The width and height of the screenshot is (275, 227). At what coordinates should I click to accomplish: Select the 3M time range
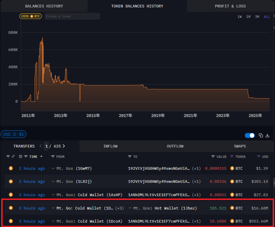[x=257, y=17]
